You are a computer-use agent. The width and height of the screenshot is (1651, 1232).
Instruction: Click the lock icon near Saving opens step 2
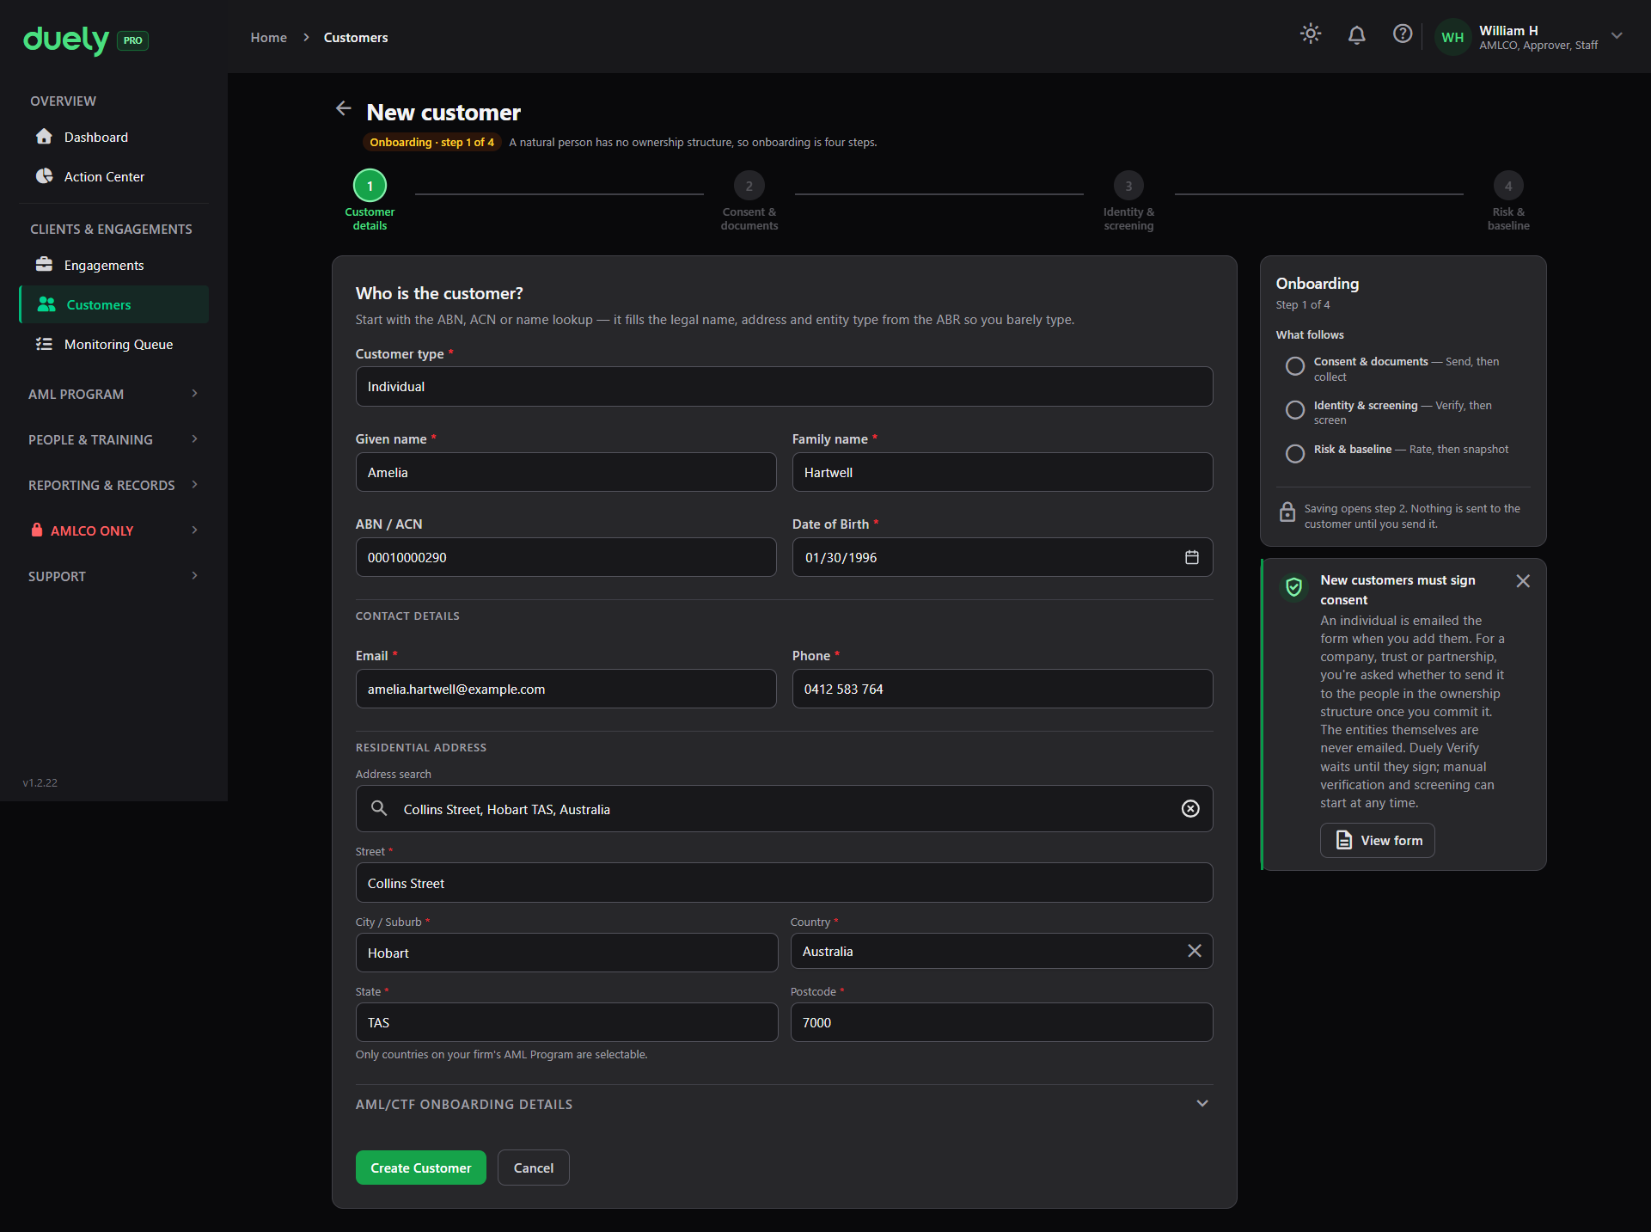click(x=1287, y=512)
